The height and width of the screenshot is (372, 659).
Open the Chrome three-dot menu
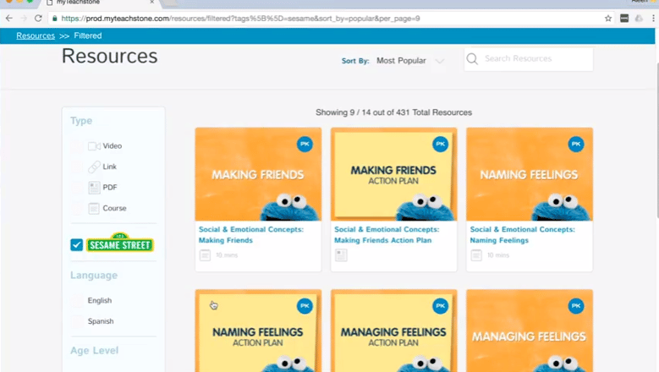652,18
